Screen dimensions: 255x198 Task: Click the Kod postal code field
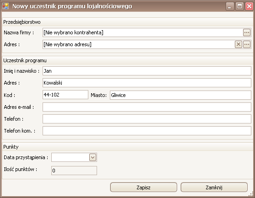[x=65, y=95]
